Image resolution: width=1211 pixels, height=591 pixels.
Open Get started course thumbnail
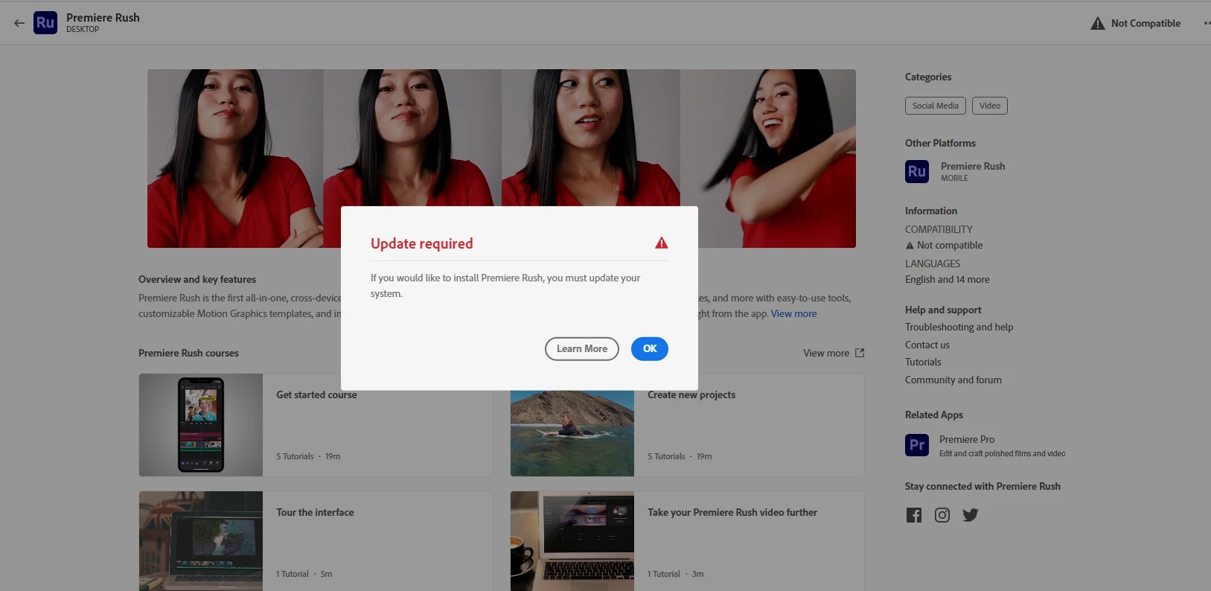click(x=201, y=425)
